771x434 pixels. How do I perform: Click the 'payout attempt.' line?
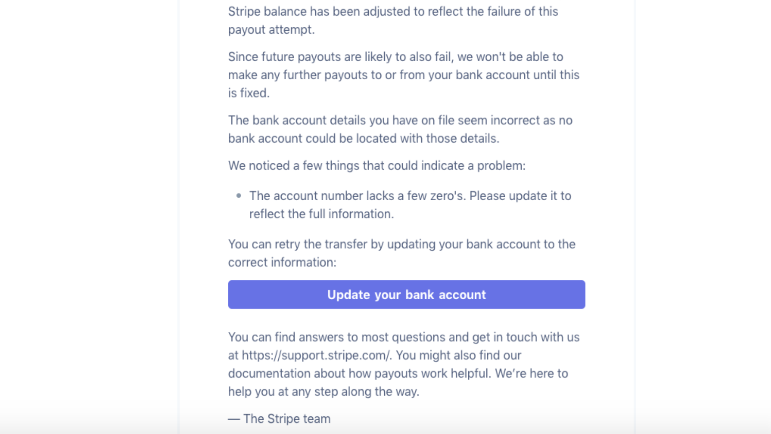[271, 30]
